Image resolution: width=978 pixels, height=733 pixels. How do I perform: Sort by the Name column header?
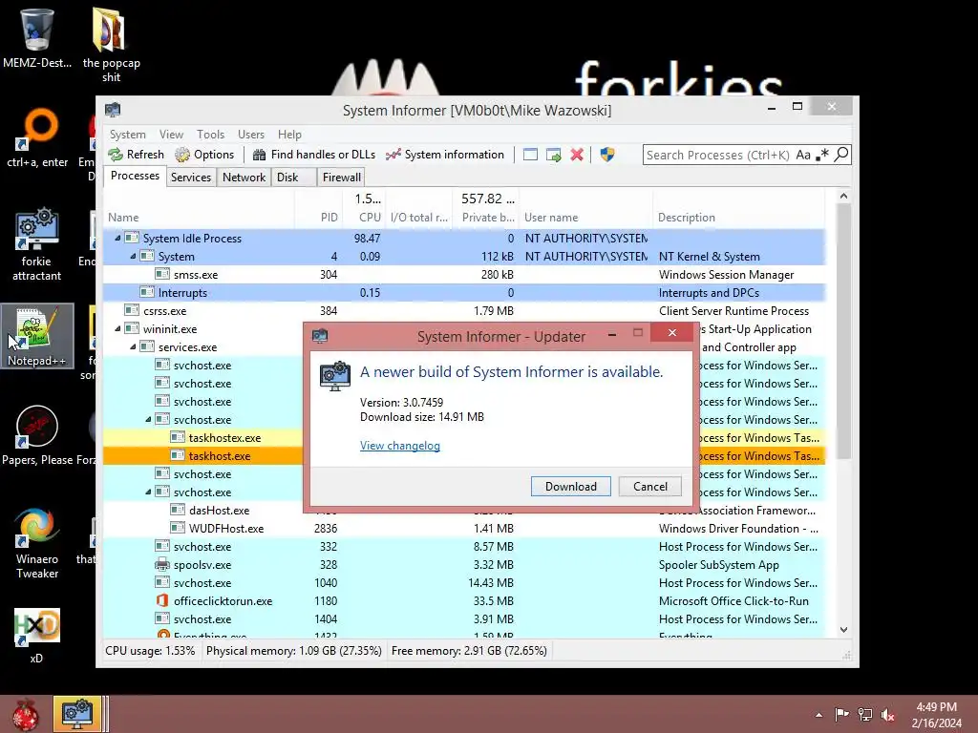pos(199,218)
